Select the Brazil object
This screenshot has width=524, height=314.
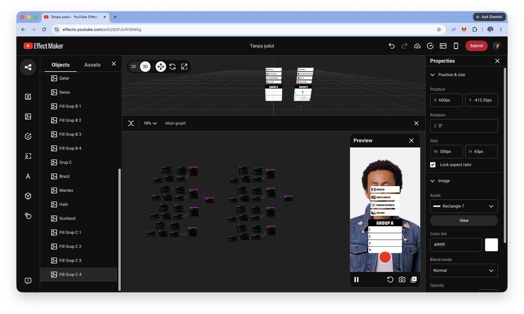79,176
